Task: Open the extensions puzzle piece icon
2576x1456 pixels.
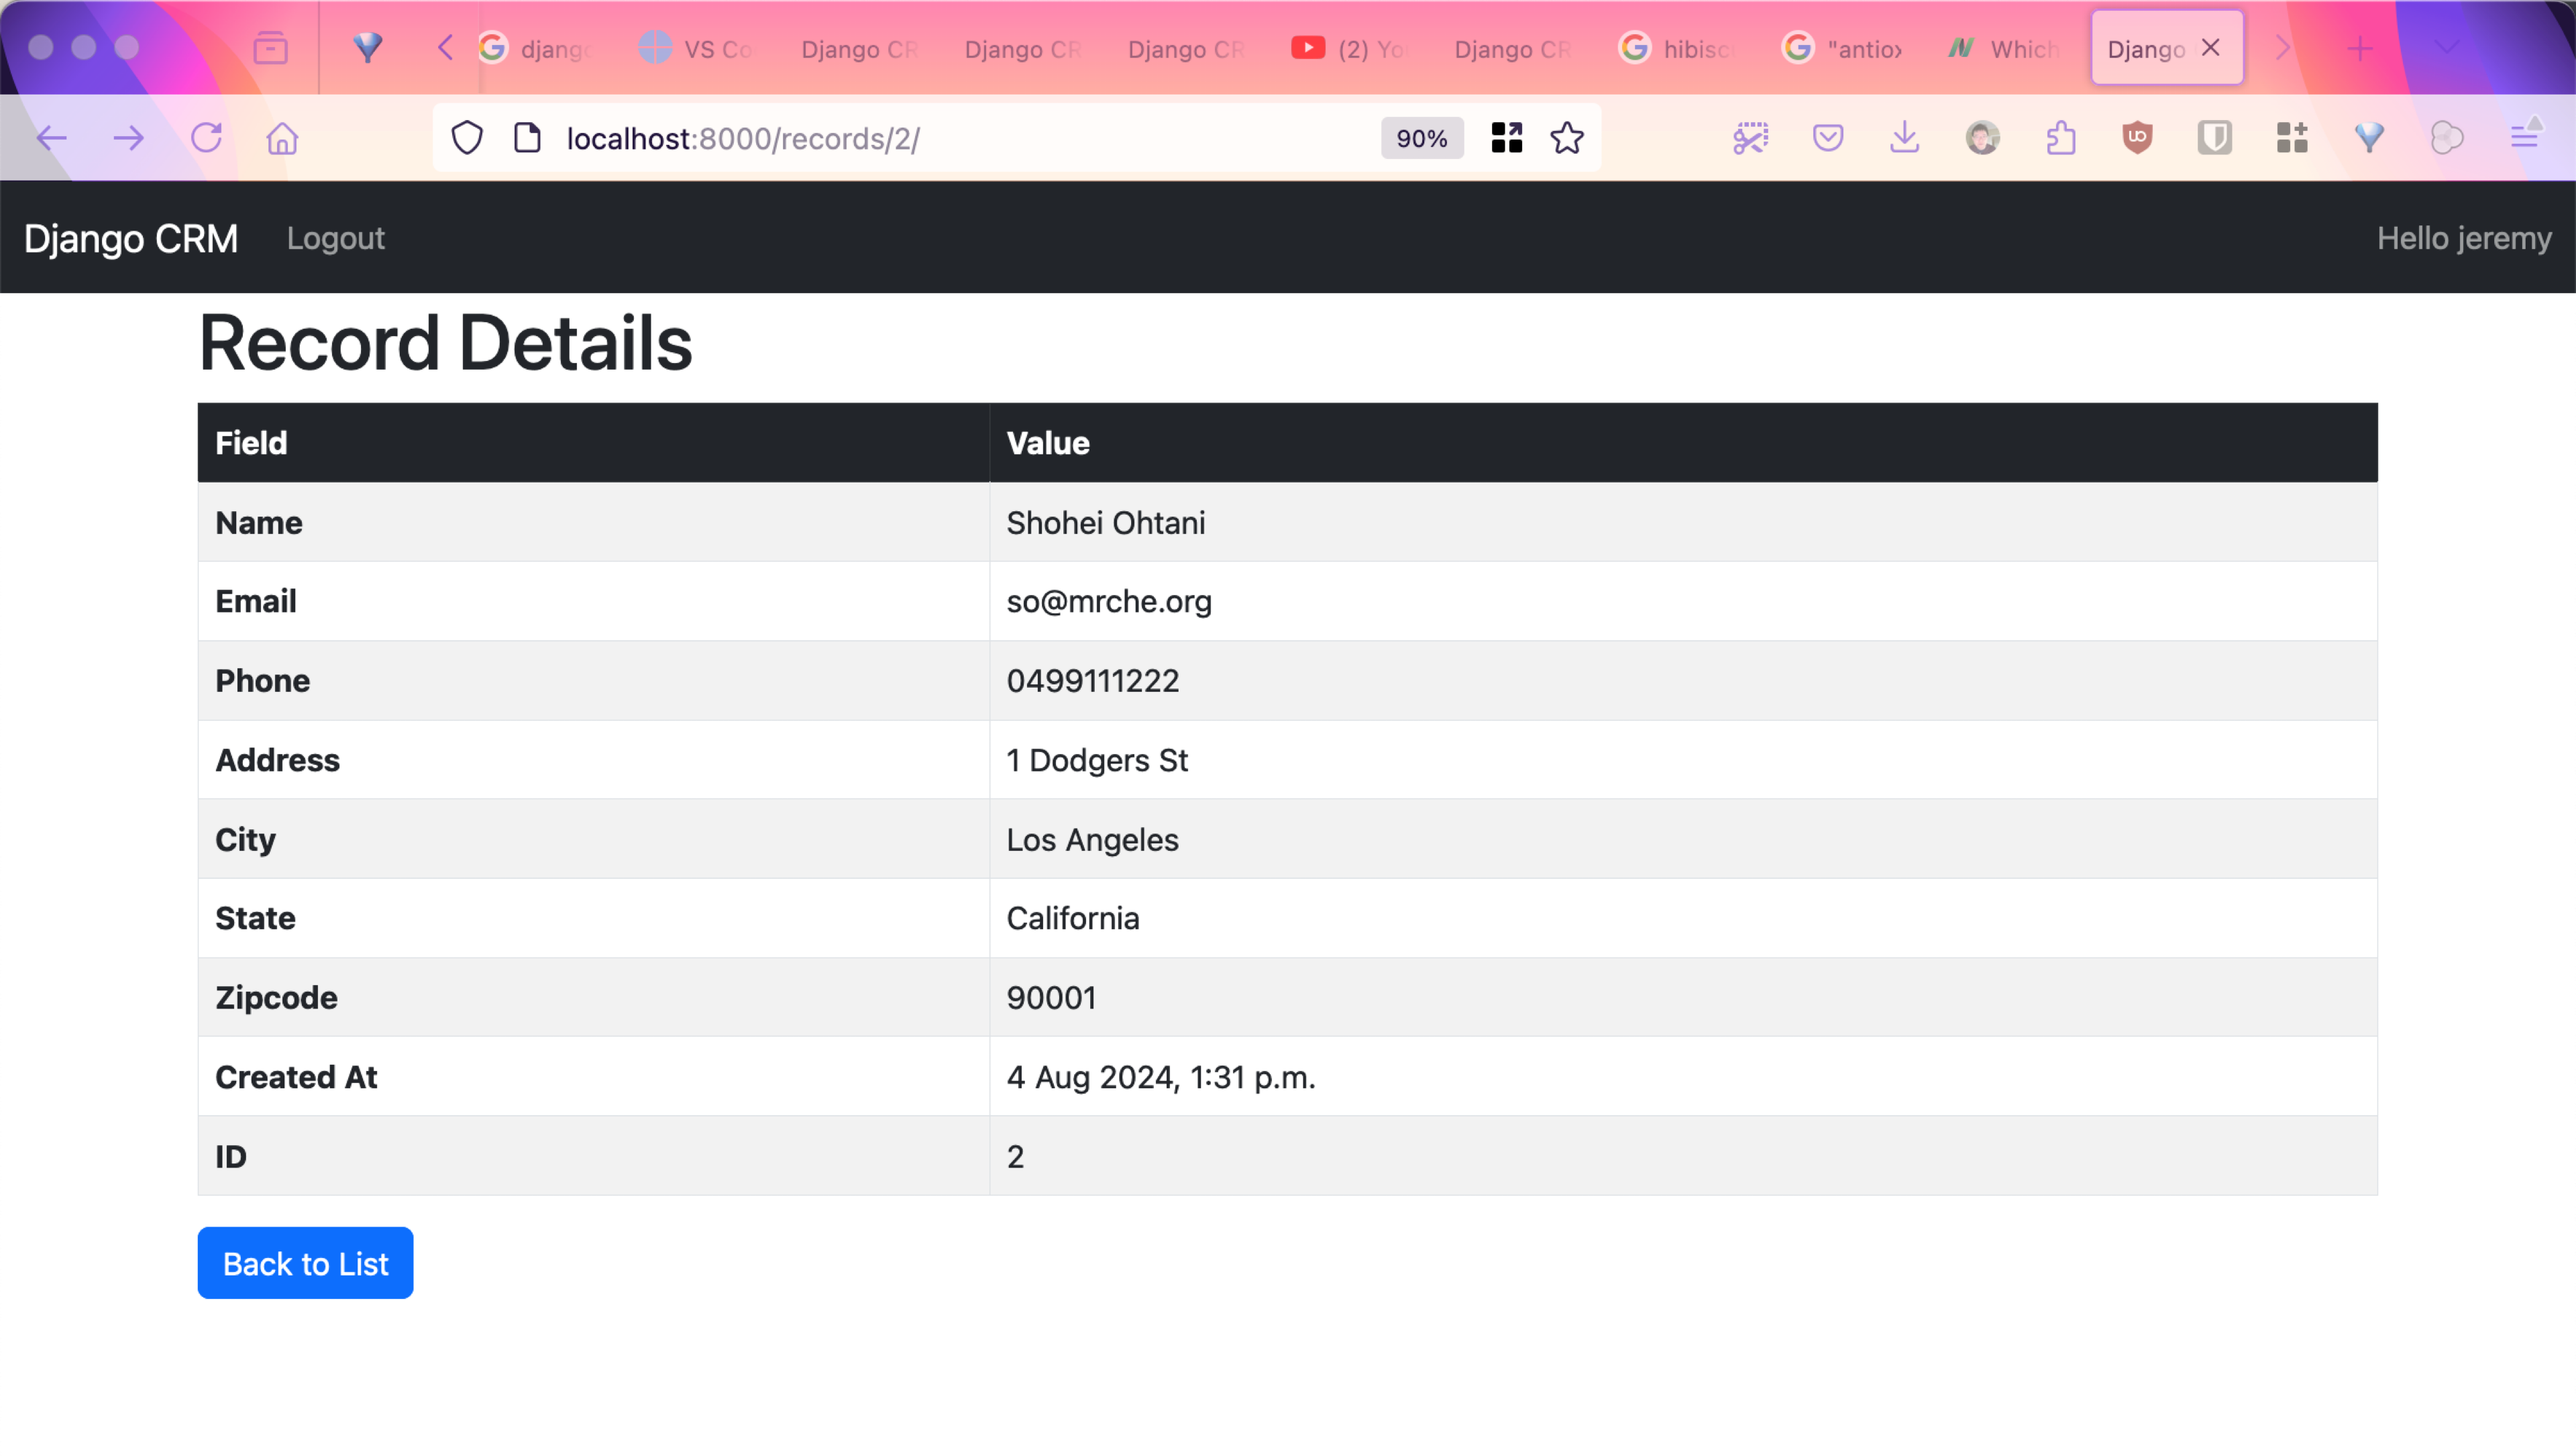Action: (2060, 138)
